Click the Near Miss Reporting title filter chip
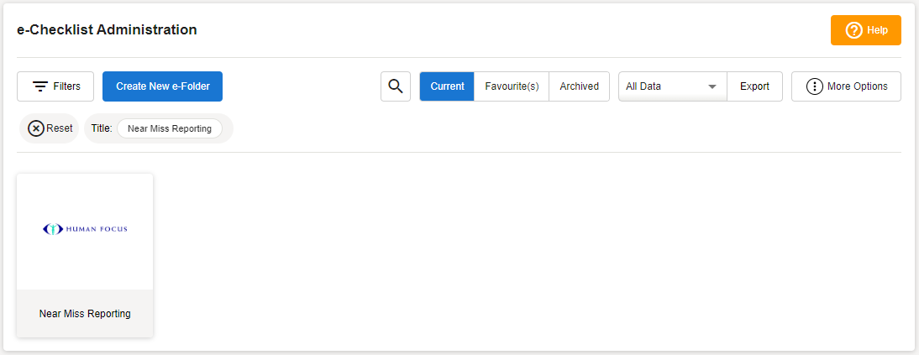 click(170, 128)
